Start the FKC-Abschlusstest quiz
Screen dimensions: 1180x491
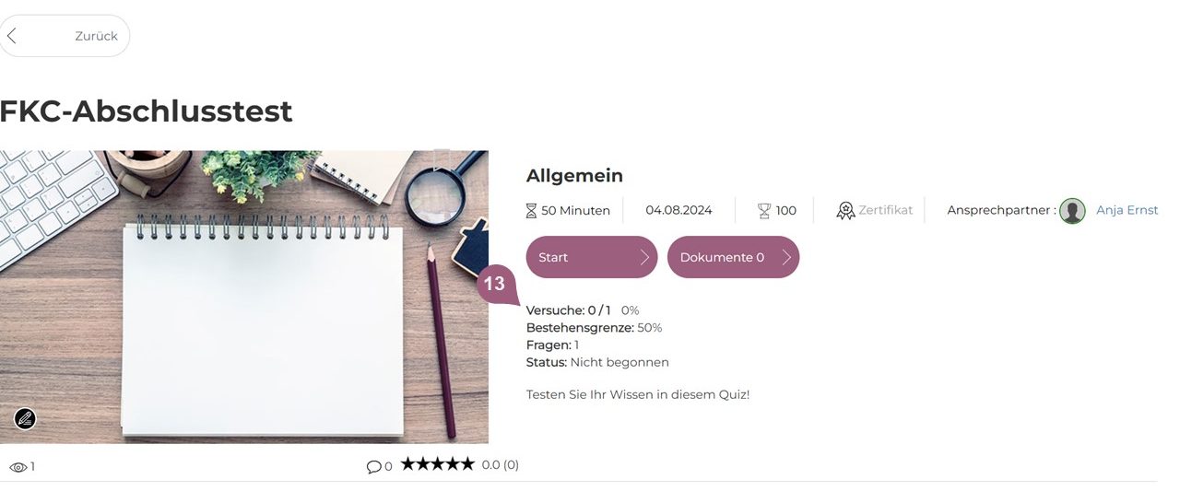[x=592, y=257]
